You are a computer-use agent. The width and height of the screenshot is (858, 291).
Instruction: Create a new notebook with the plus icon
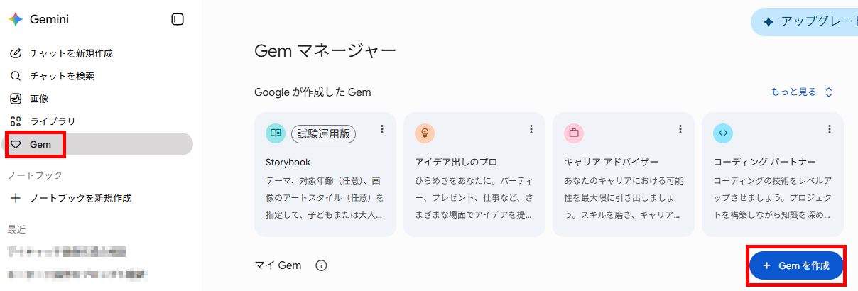tap(16, 198)
